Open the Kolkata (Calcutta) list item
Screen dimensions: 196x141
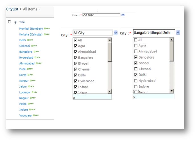point(31,34)
